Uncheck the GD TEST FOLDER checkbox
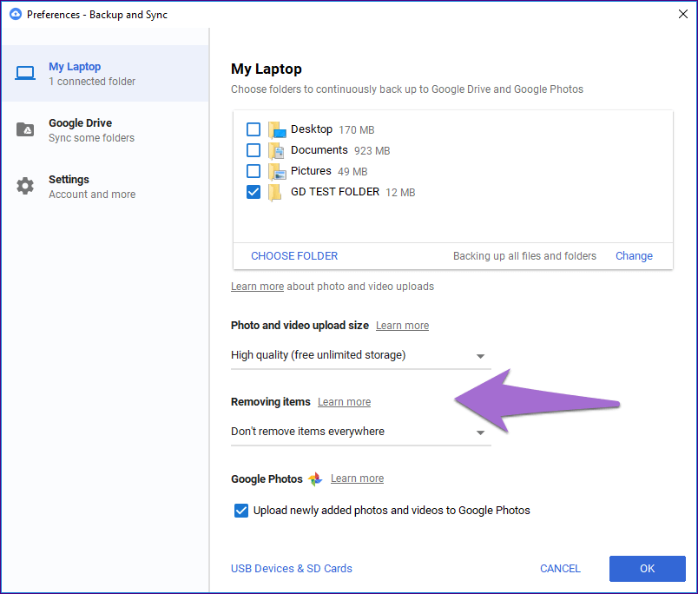Viewport: 698px width, 594px height. 254,192
